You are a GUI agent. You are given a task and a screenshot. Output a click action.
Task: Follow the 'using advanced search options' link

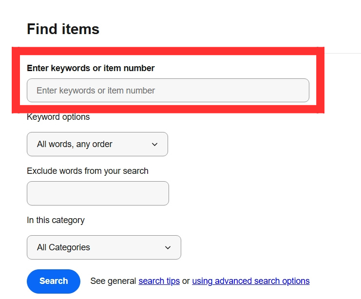point(250,281)
